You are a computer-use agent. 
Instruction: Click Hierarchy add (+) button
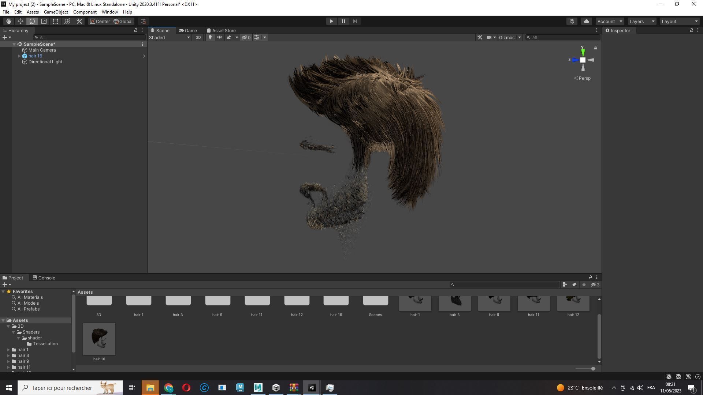(x=6, y=37)
